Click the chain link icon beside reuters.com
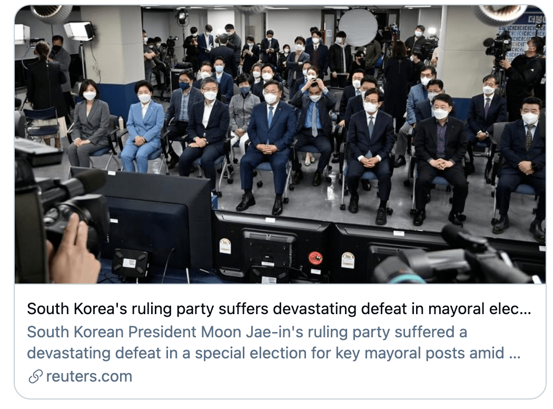The image size is (553, 409). (x=36, y=376)
